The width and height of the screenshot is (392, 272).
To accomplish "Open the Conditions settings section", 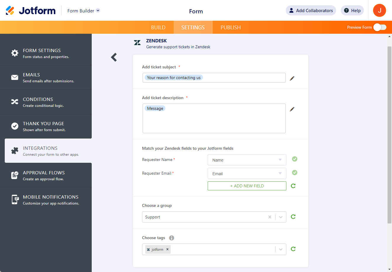I will pos(46,102).
